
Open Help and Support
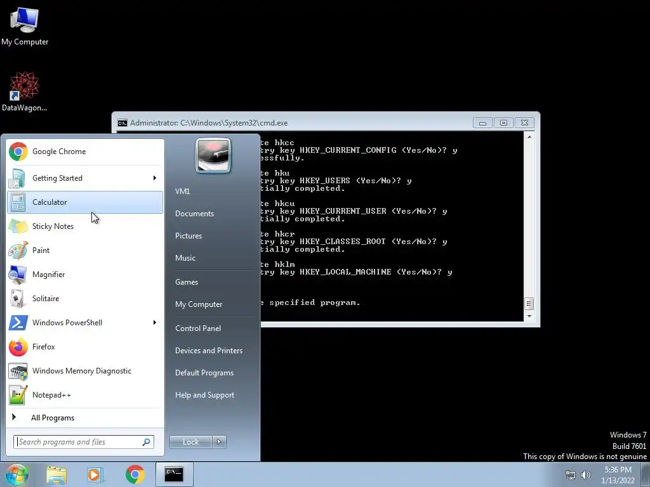pyautogui.click(x=204, y=395)
